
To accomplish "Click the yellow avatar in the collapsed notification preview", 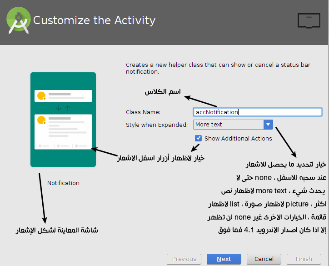I will (41, 96).
